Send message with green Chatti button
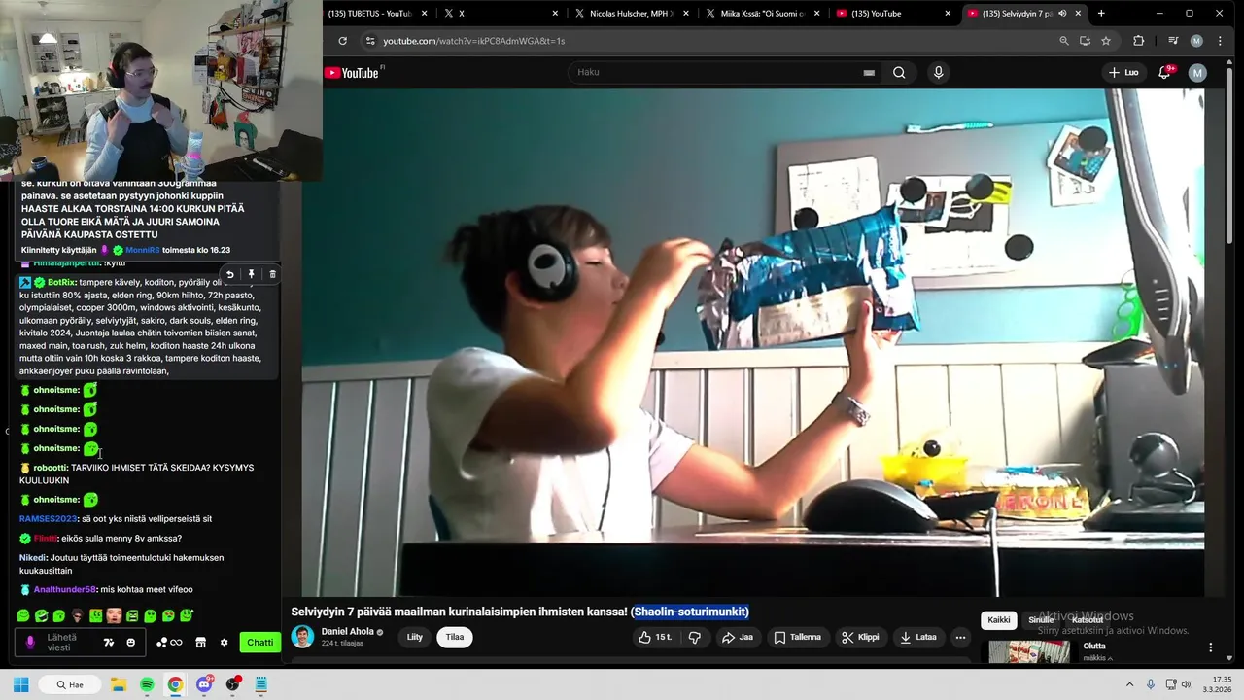The width and height of the screenshot is (1244, 700). [259, 642]
